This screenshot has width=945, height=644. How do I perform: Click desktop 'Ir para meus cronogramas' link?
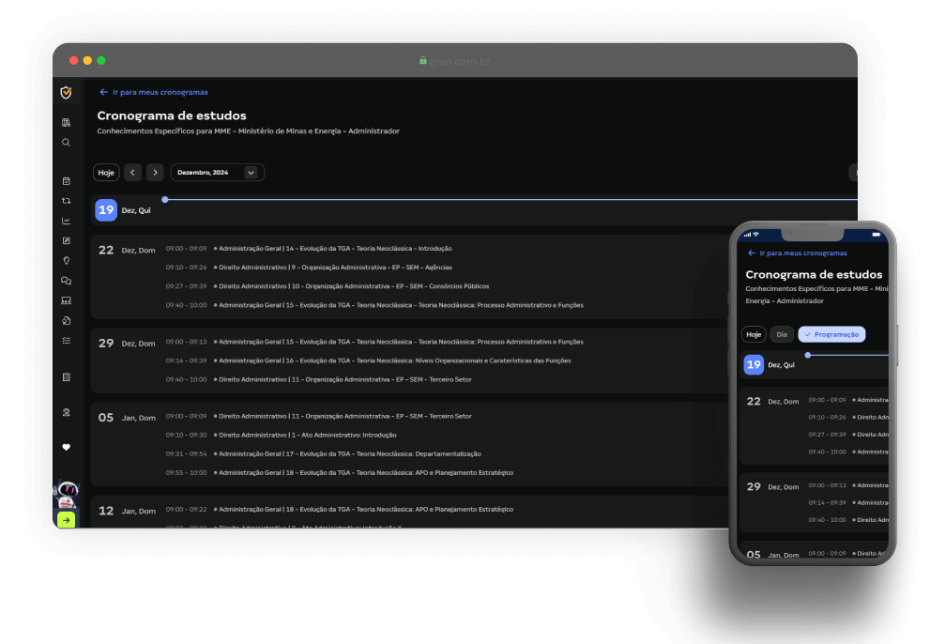154,92
